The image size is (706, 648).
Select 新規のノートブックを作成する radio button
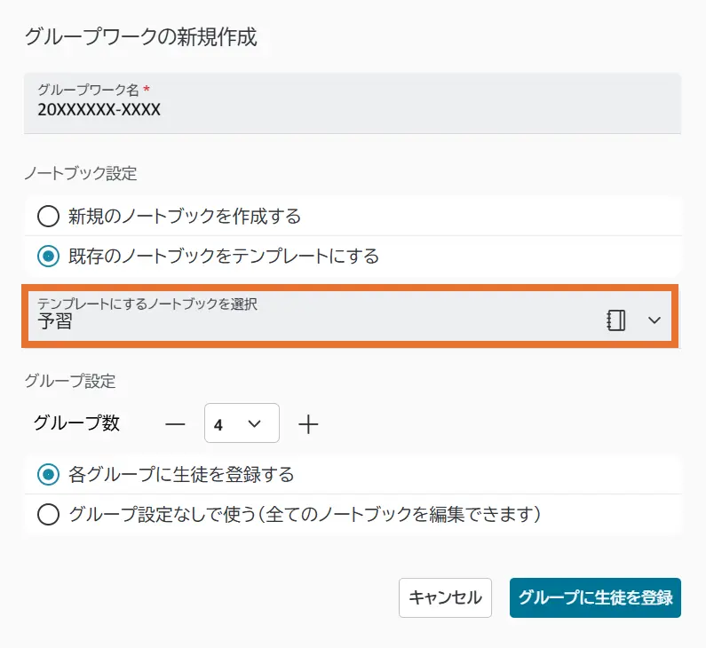click(49, 216)
